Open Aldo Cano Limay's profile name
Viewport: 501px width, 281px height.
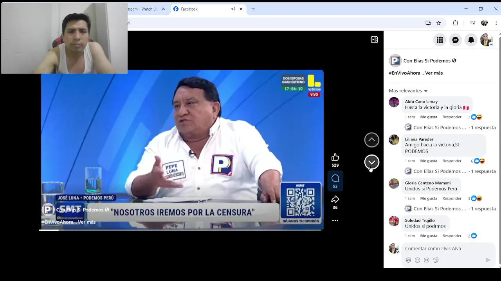click(421, 101)
